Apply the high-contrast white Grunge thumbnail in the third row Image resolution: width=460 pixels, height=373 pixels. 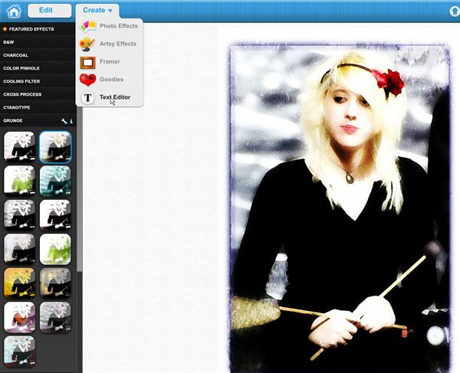(x=55, y=214)
